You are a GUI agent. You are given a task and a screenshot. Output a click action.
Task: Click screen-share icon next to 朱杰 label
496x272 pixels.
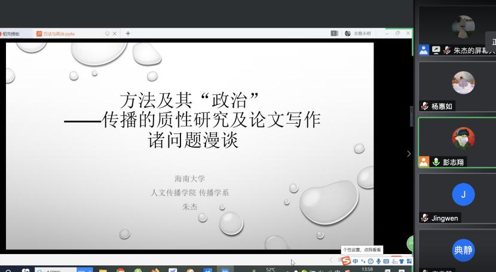point(436,50)
